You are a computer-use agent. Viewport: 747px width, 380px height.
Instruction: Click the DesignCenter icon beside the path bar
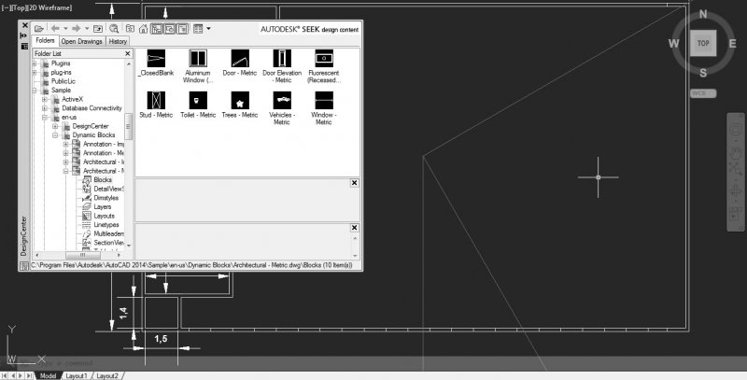(24, 266)
